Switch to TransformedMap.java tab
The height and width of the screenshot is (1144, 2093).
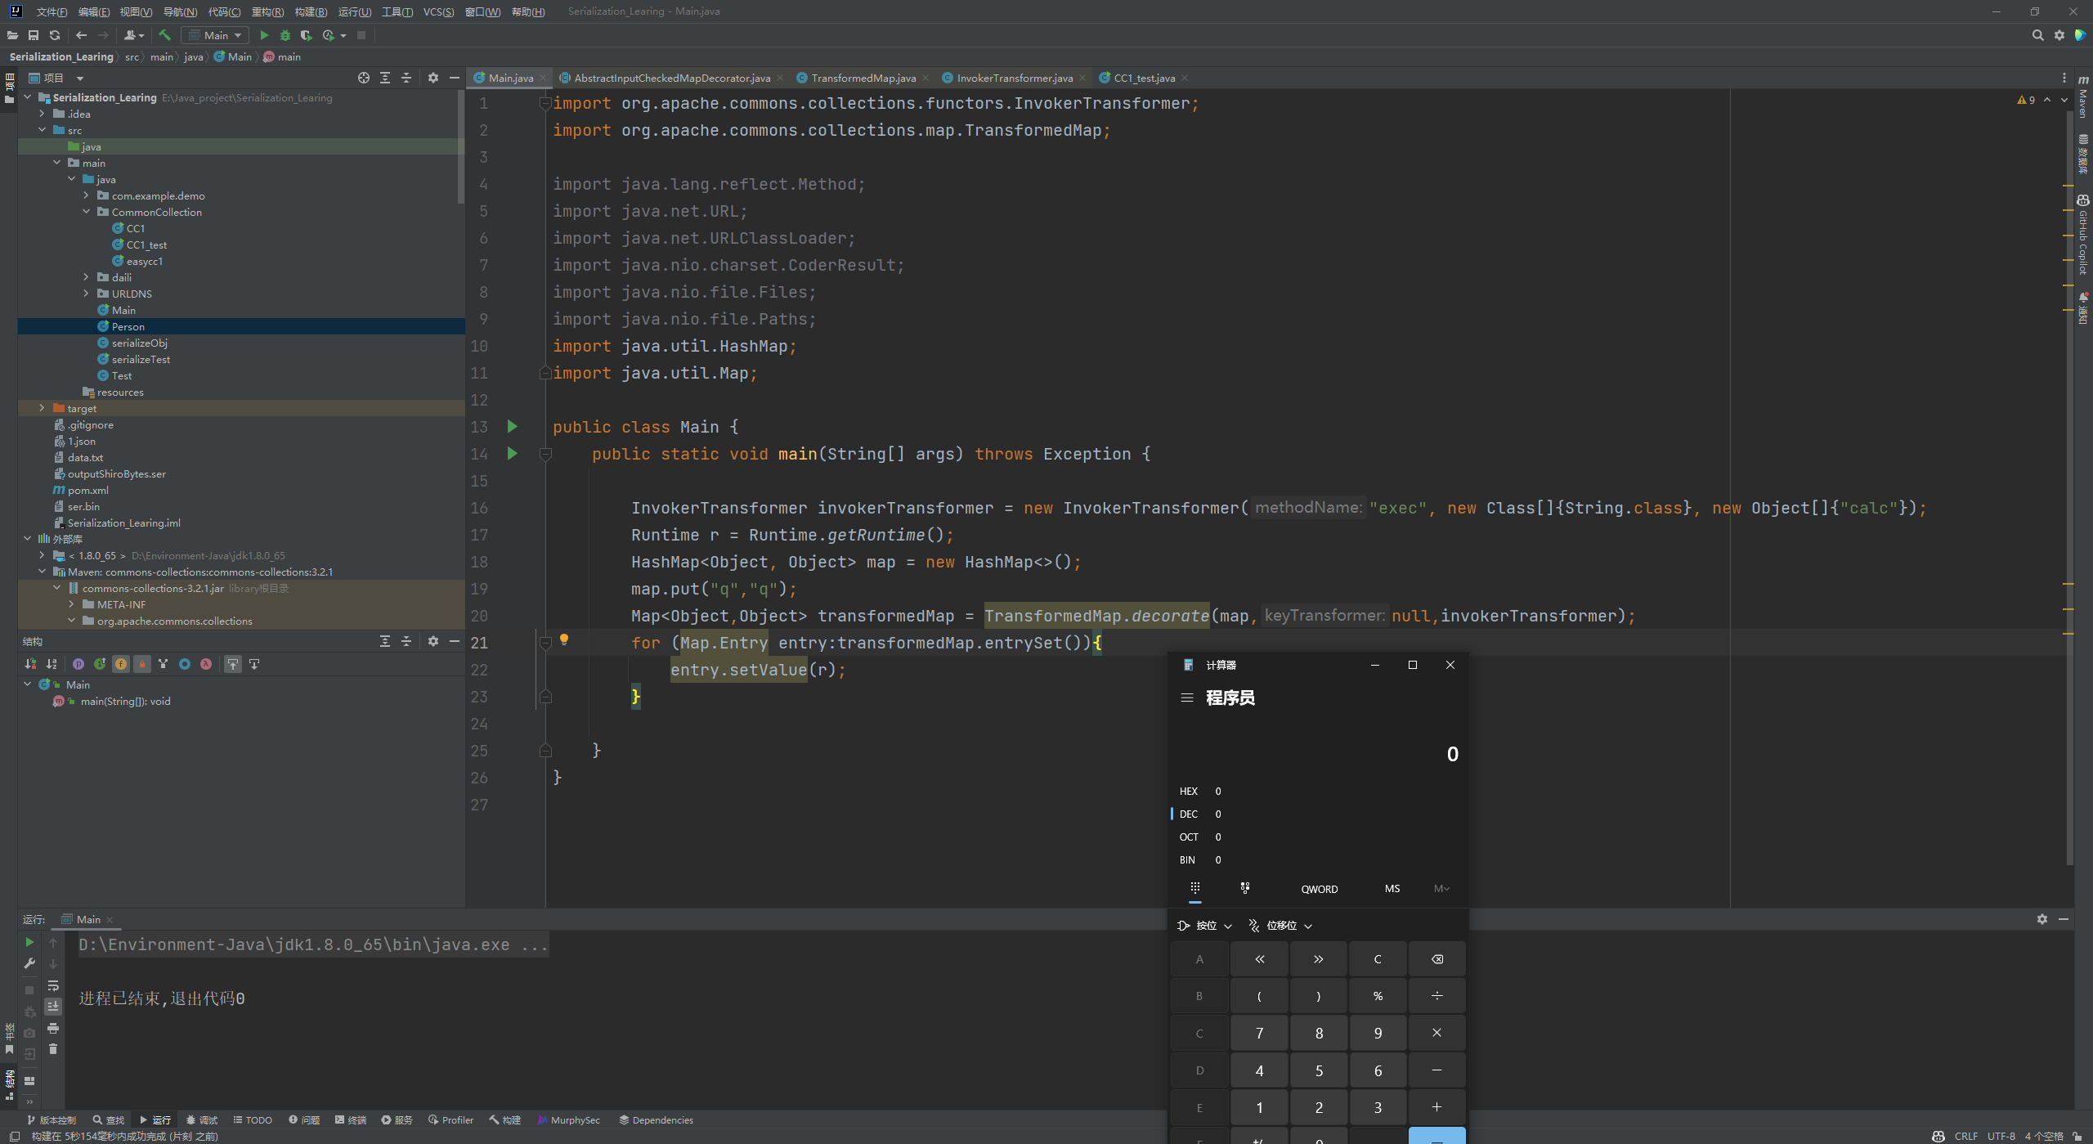tap(863, 78)
